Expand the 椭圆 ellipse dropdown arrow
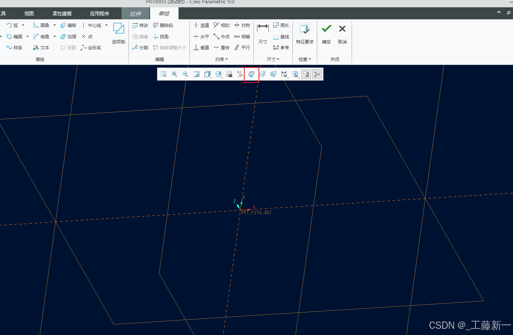The height and width of the screenshot is (335, 513). click(x=27, y=36)
